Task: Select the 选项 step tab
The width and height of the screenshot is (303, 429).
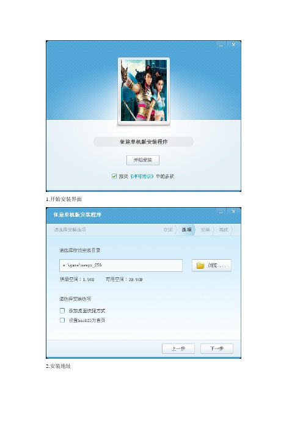Action: 186,230
